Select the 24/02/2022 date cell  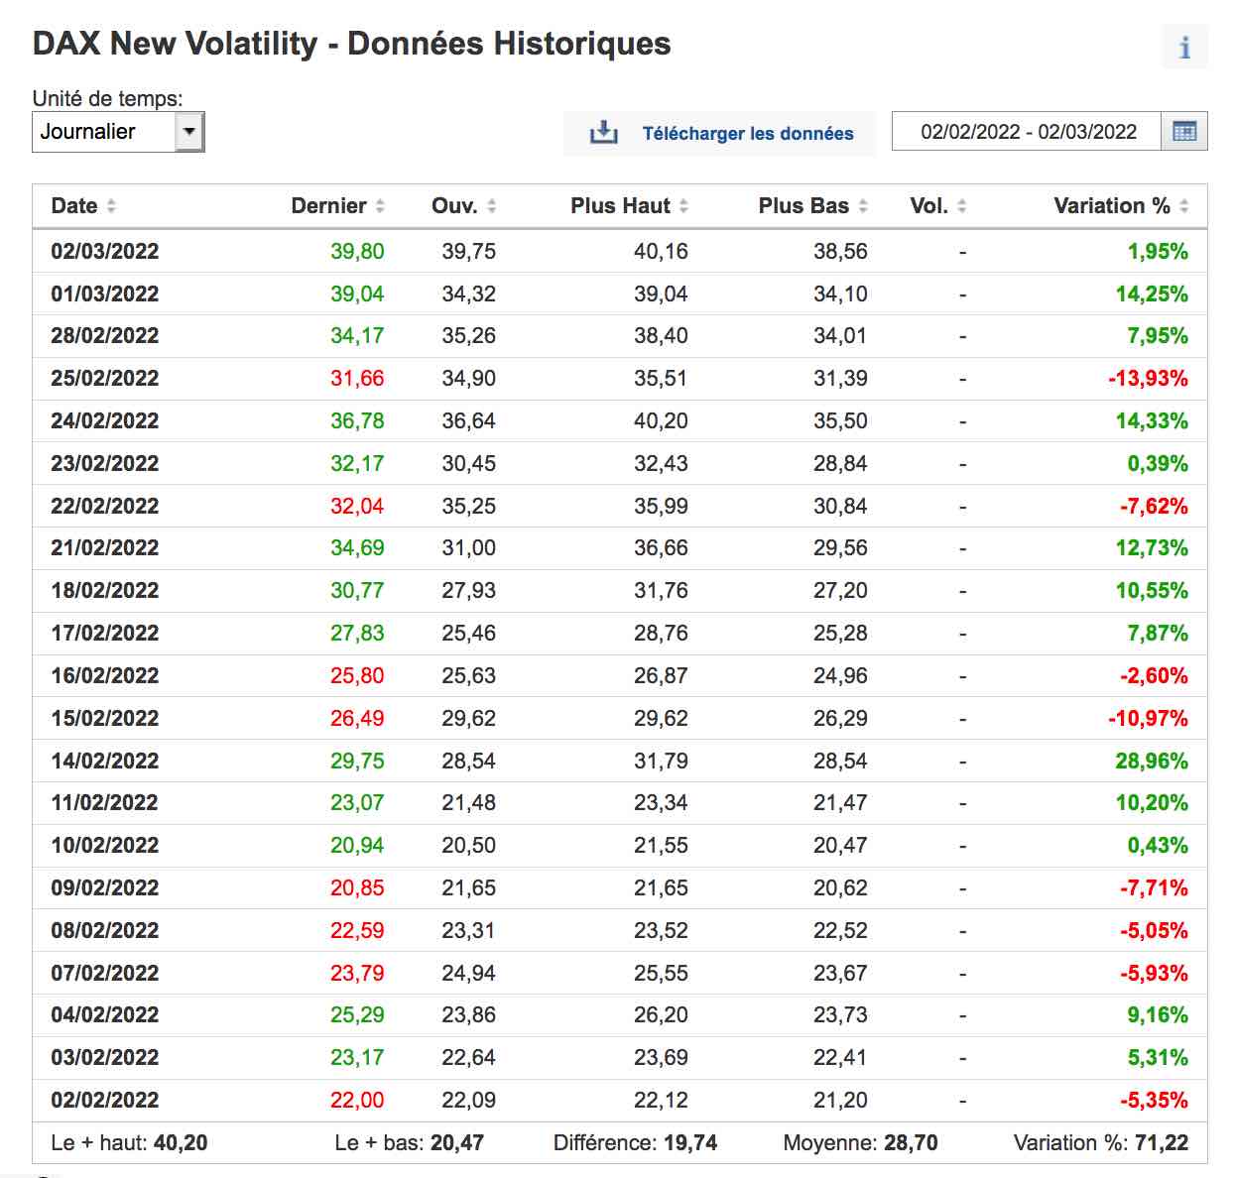point(105,421)
